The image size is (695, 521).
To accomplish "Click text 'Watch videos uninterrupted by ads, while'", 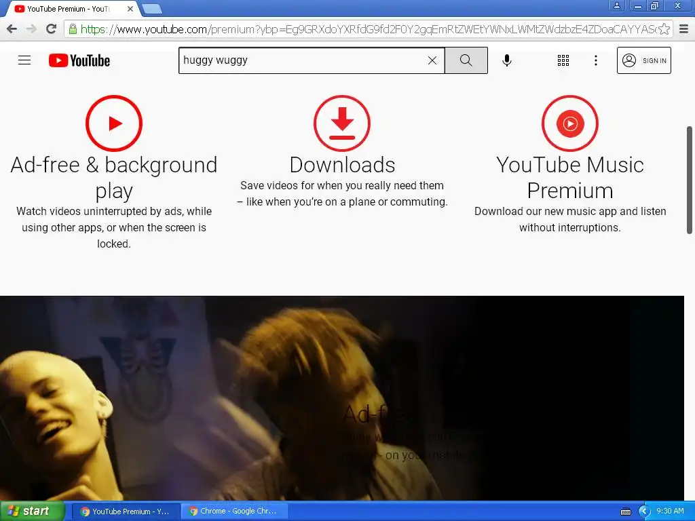I will (114, 212).
